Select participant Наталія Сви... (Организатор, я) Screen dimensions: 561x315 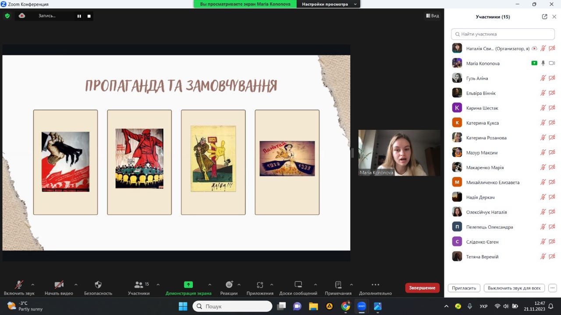pyautogui.click(x=503, y=49)
